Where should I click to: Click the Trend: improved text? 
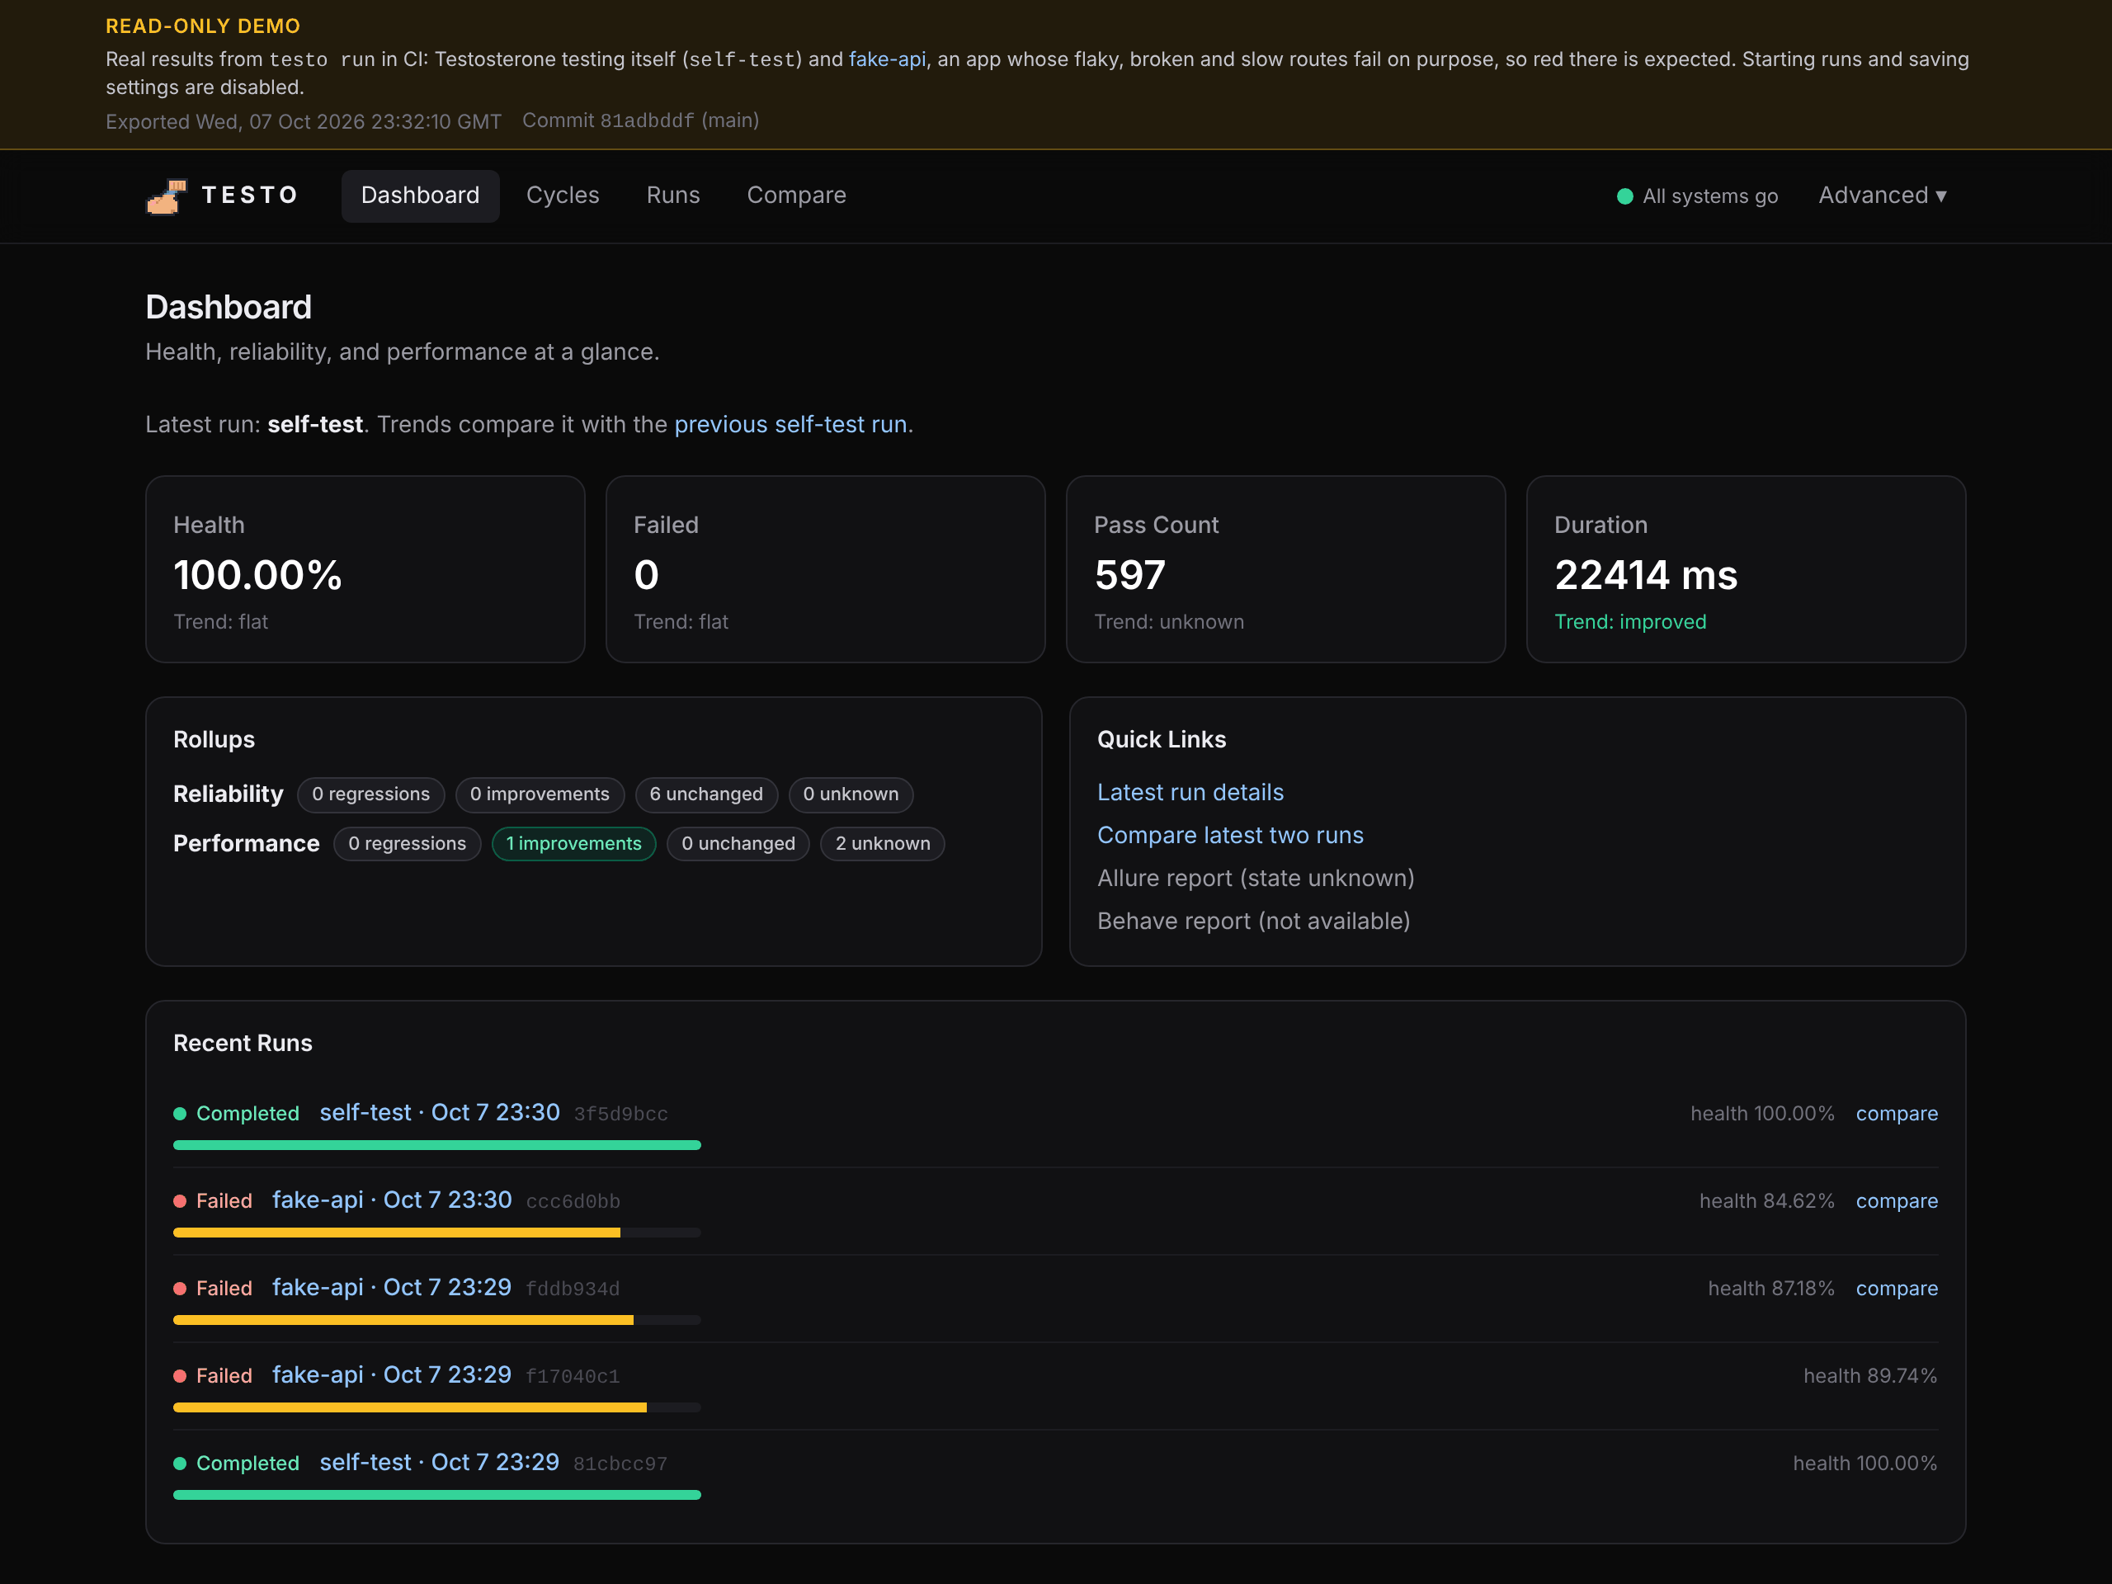(x=1630, y=621)
